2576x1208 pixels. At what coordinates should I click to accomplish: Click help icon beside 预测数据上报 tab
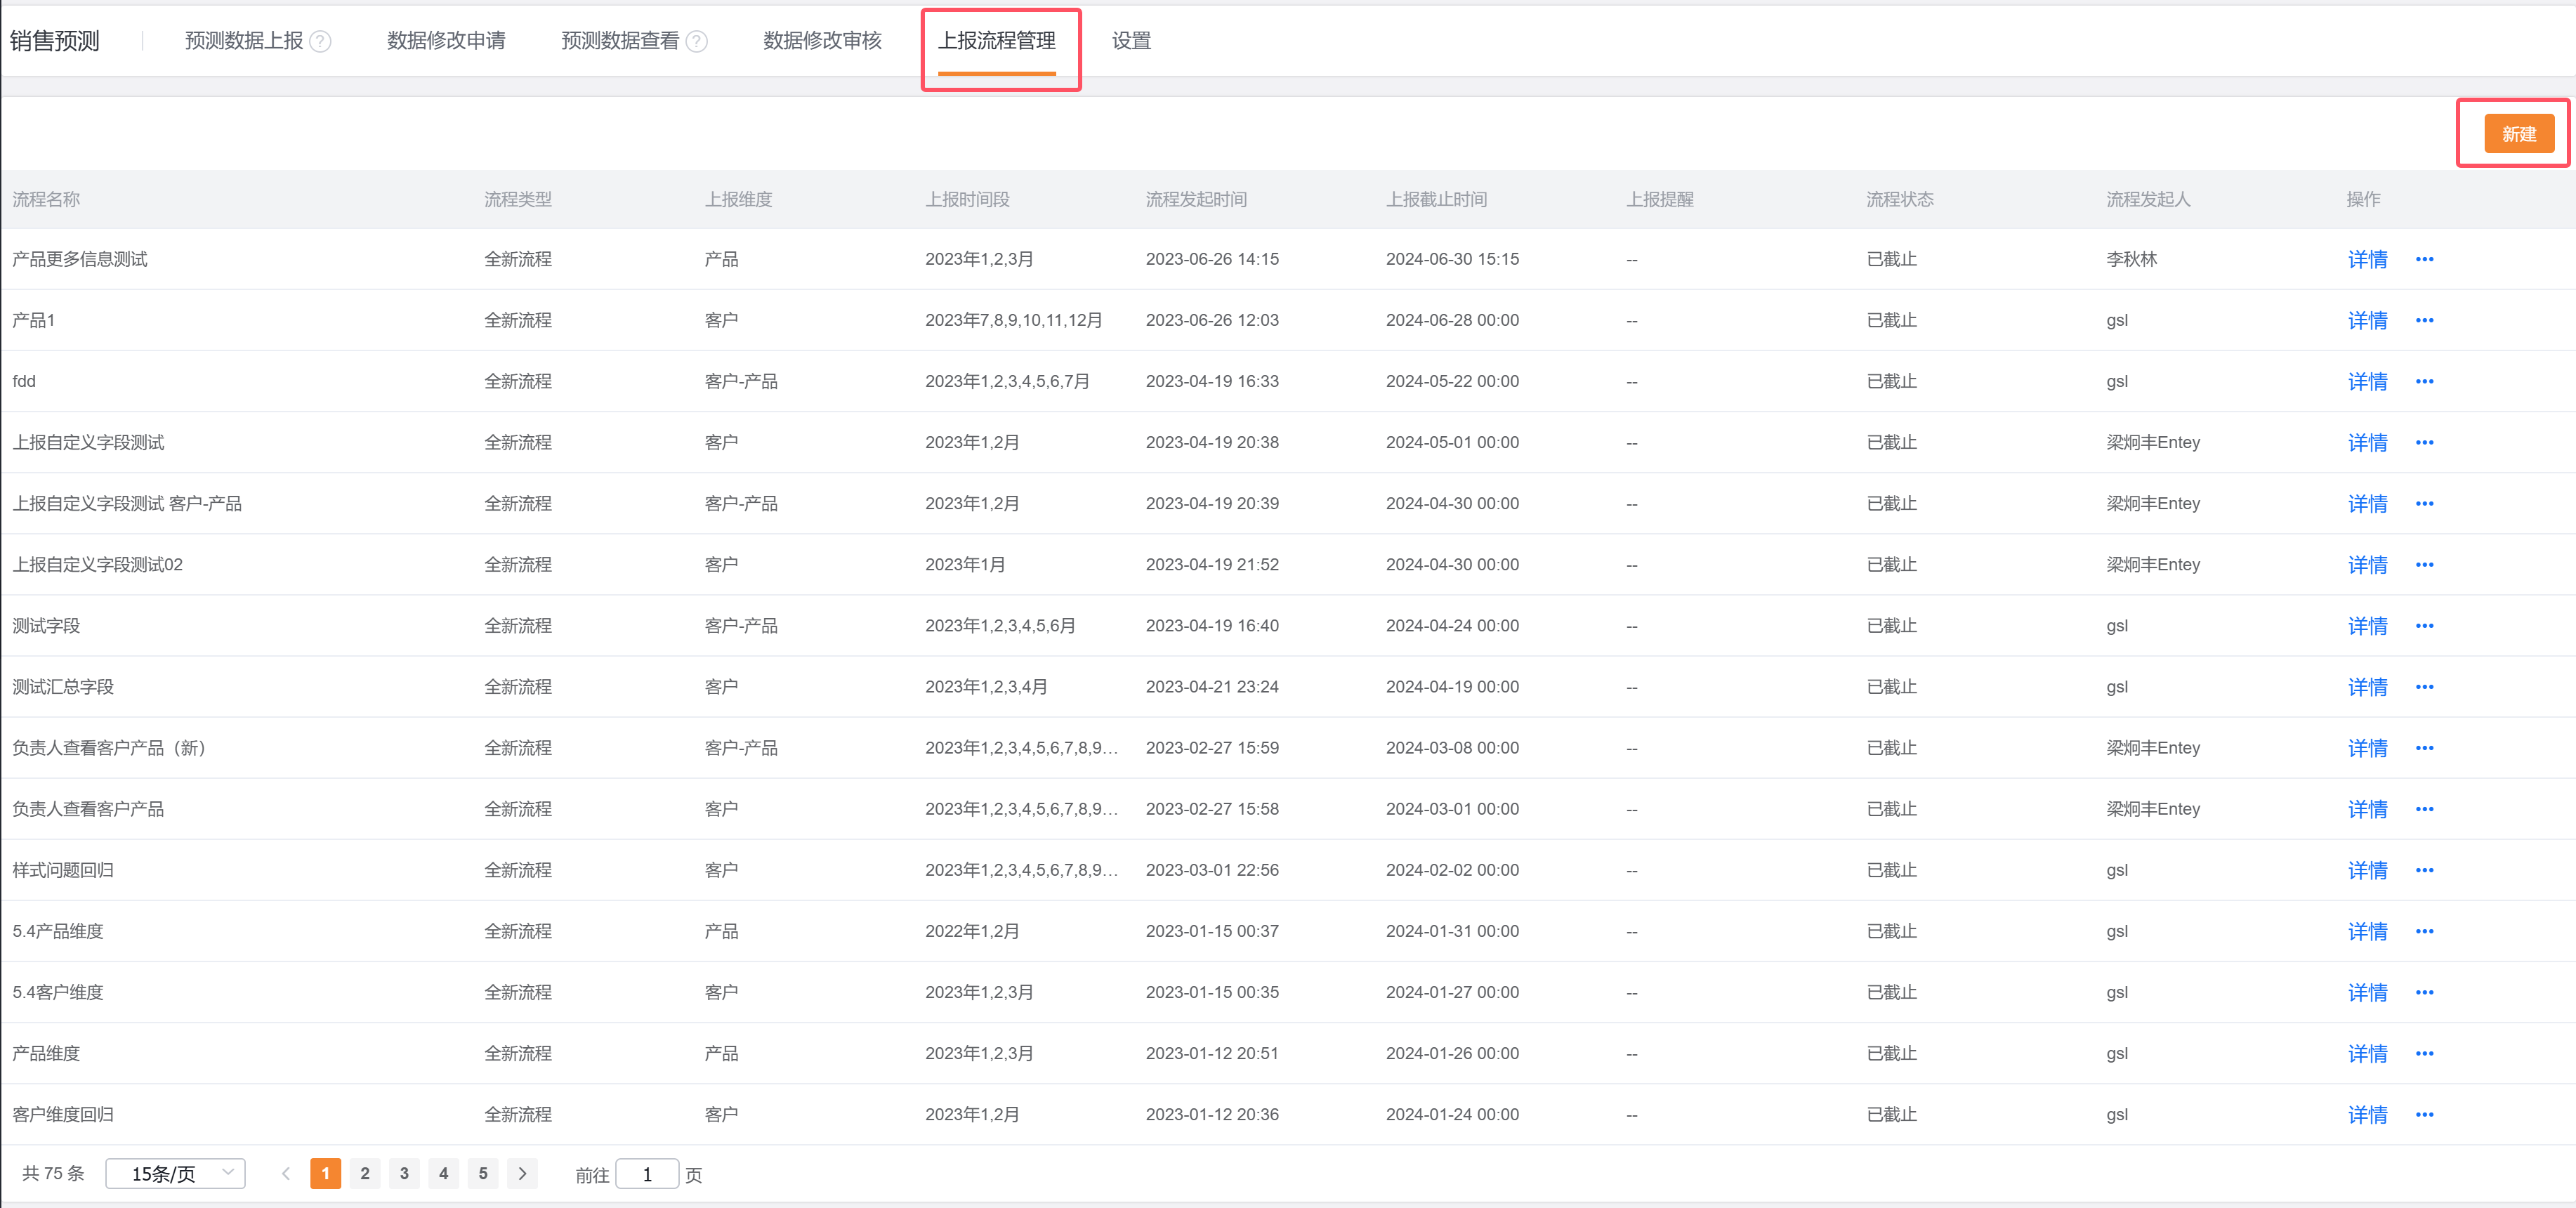(320, 41)
